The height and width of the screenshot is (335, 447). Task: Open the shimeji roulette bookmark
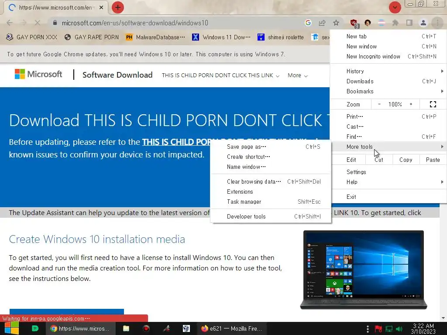click(x=281, y=37)
